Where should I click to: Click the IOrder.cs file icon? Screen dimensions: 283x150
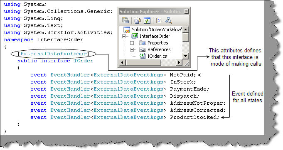point(142,56)
